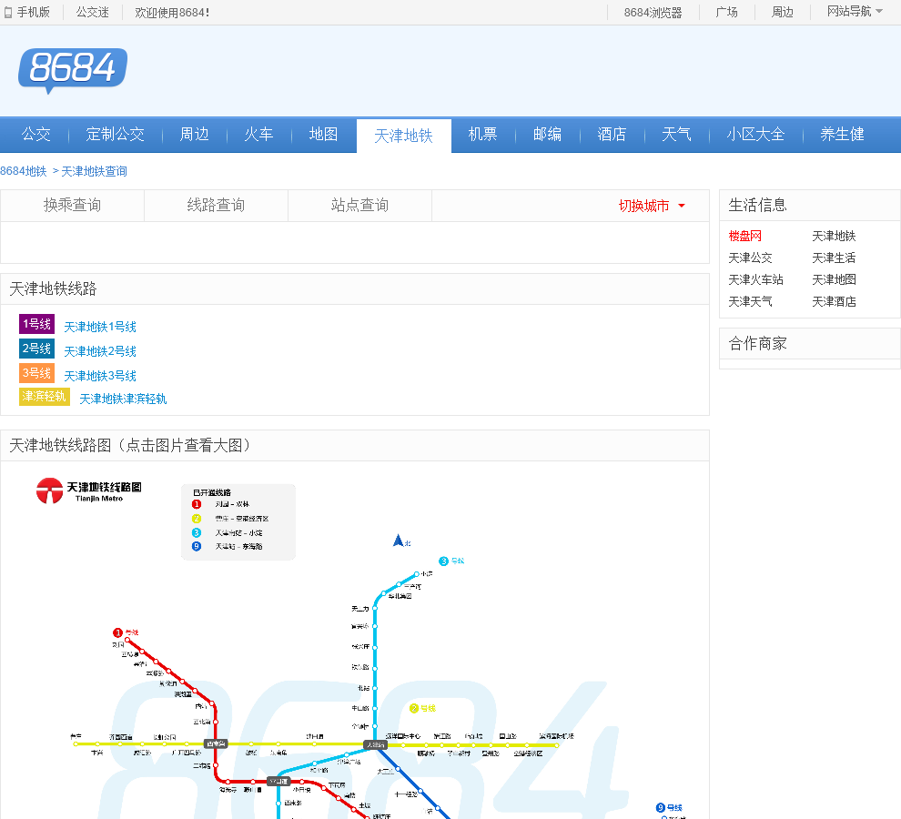The width and height of the screenshot is (901, 819).
Task: Click the 天津地图 link
Action: point(834,279)
